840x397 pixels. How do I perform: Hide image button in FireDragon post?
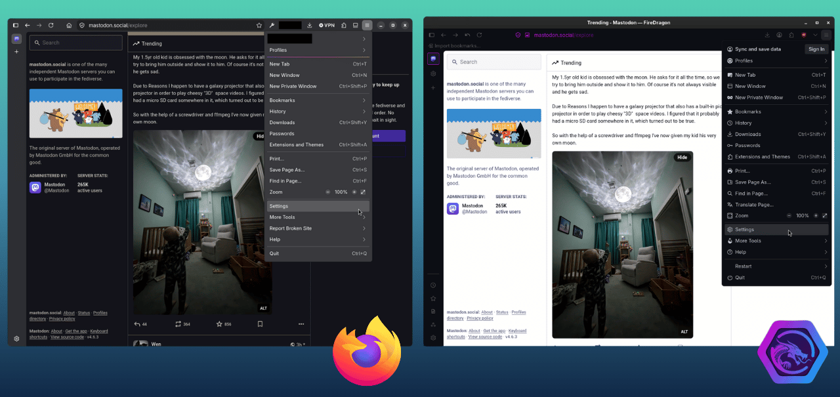(682, 157)
